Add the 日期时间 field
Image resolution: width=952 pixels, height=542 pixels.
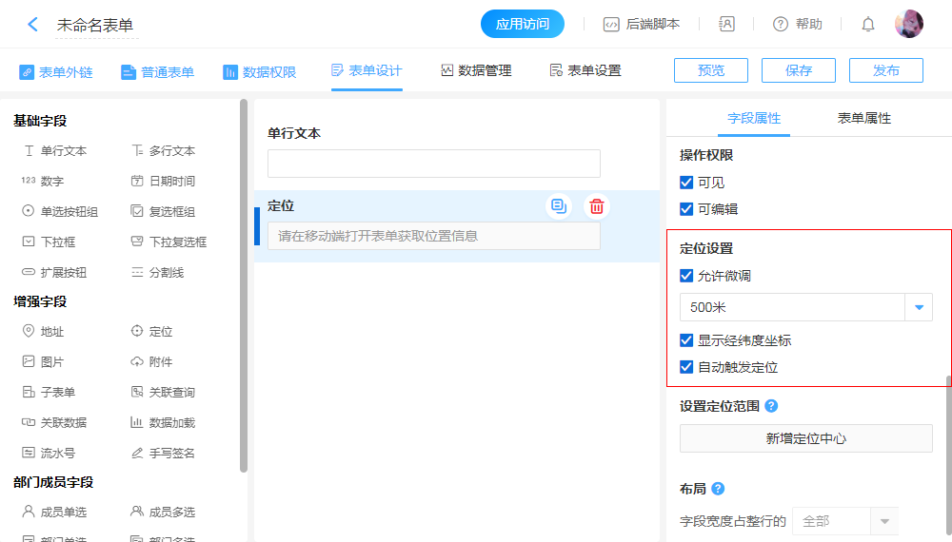coord(163,182)
